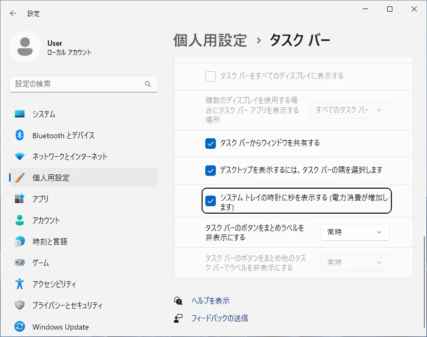Open アプリ settings label in sidebar
The width and height of the screenshot is (427, 337).
(40, 199)
